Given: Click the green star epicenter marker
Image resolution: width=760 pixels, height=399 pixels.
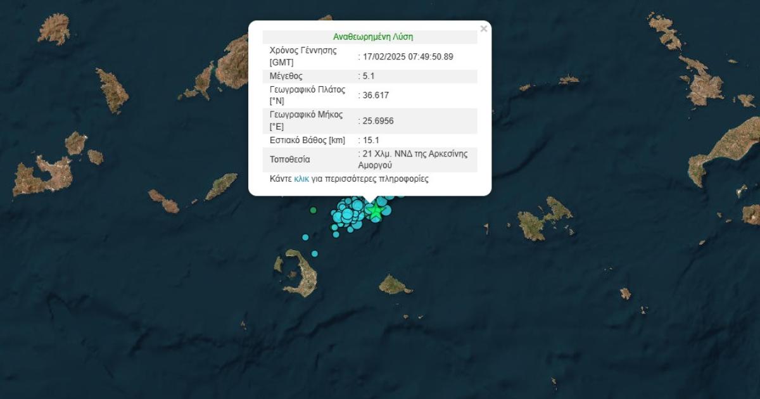Looking at the screenshot, I should (x=376, y=210).
